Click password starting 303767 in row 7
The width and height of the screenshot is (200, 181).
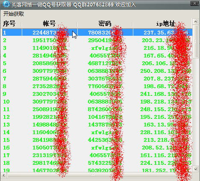105,79
